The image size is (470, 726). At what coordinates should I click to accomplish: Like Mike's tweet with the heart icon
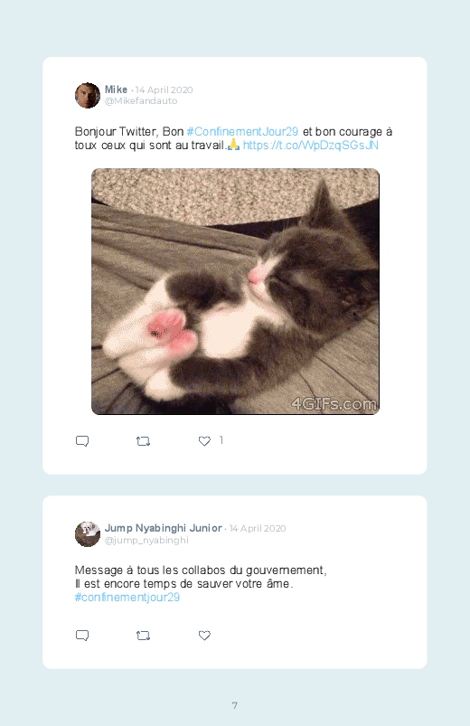click(x=204, y=441)
